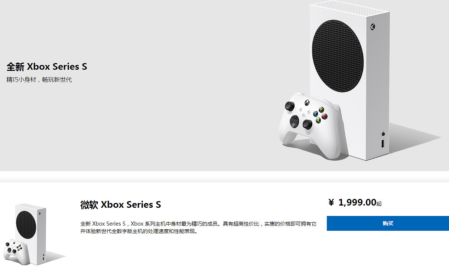Viewport: 449px width, 269px height.
Task: Click the ¥ 1,999.00起 price text
Action: [x=353, y=203]
